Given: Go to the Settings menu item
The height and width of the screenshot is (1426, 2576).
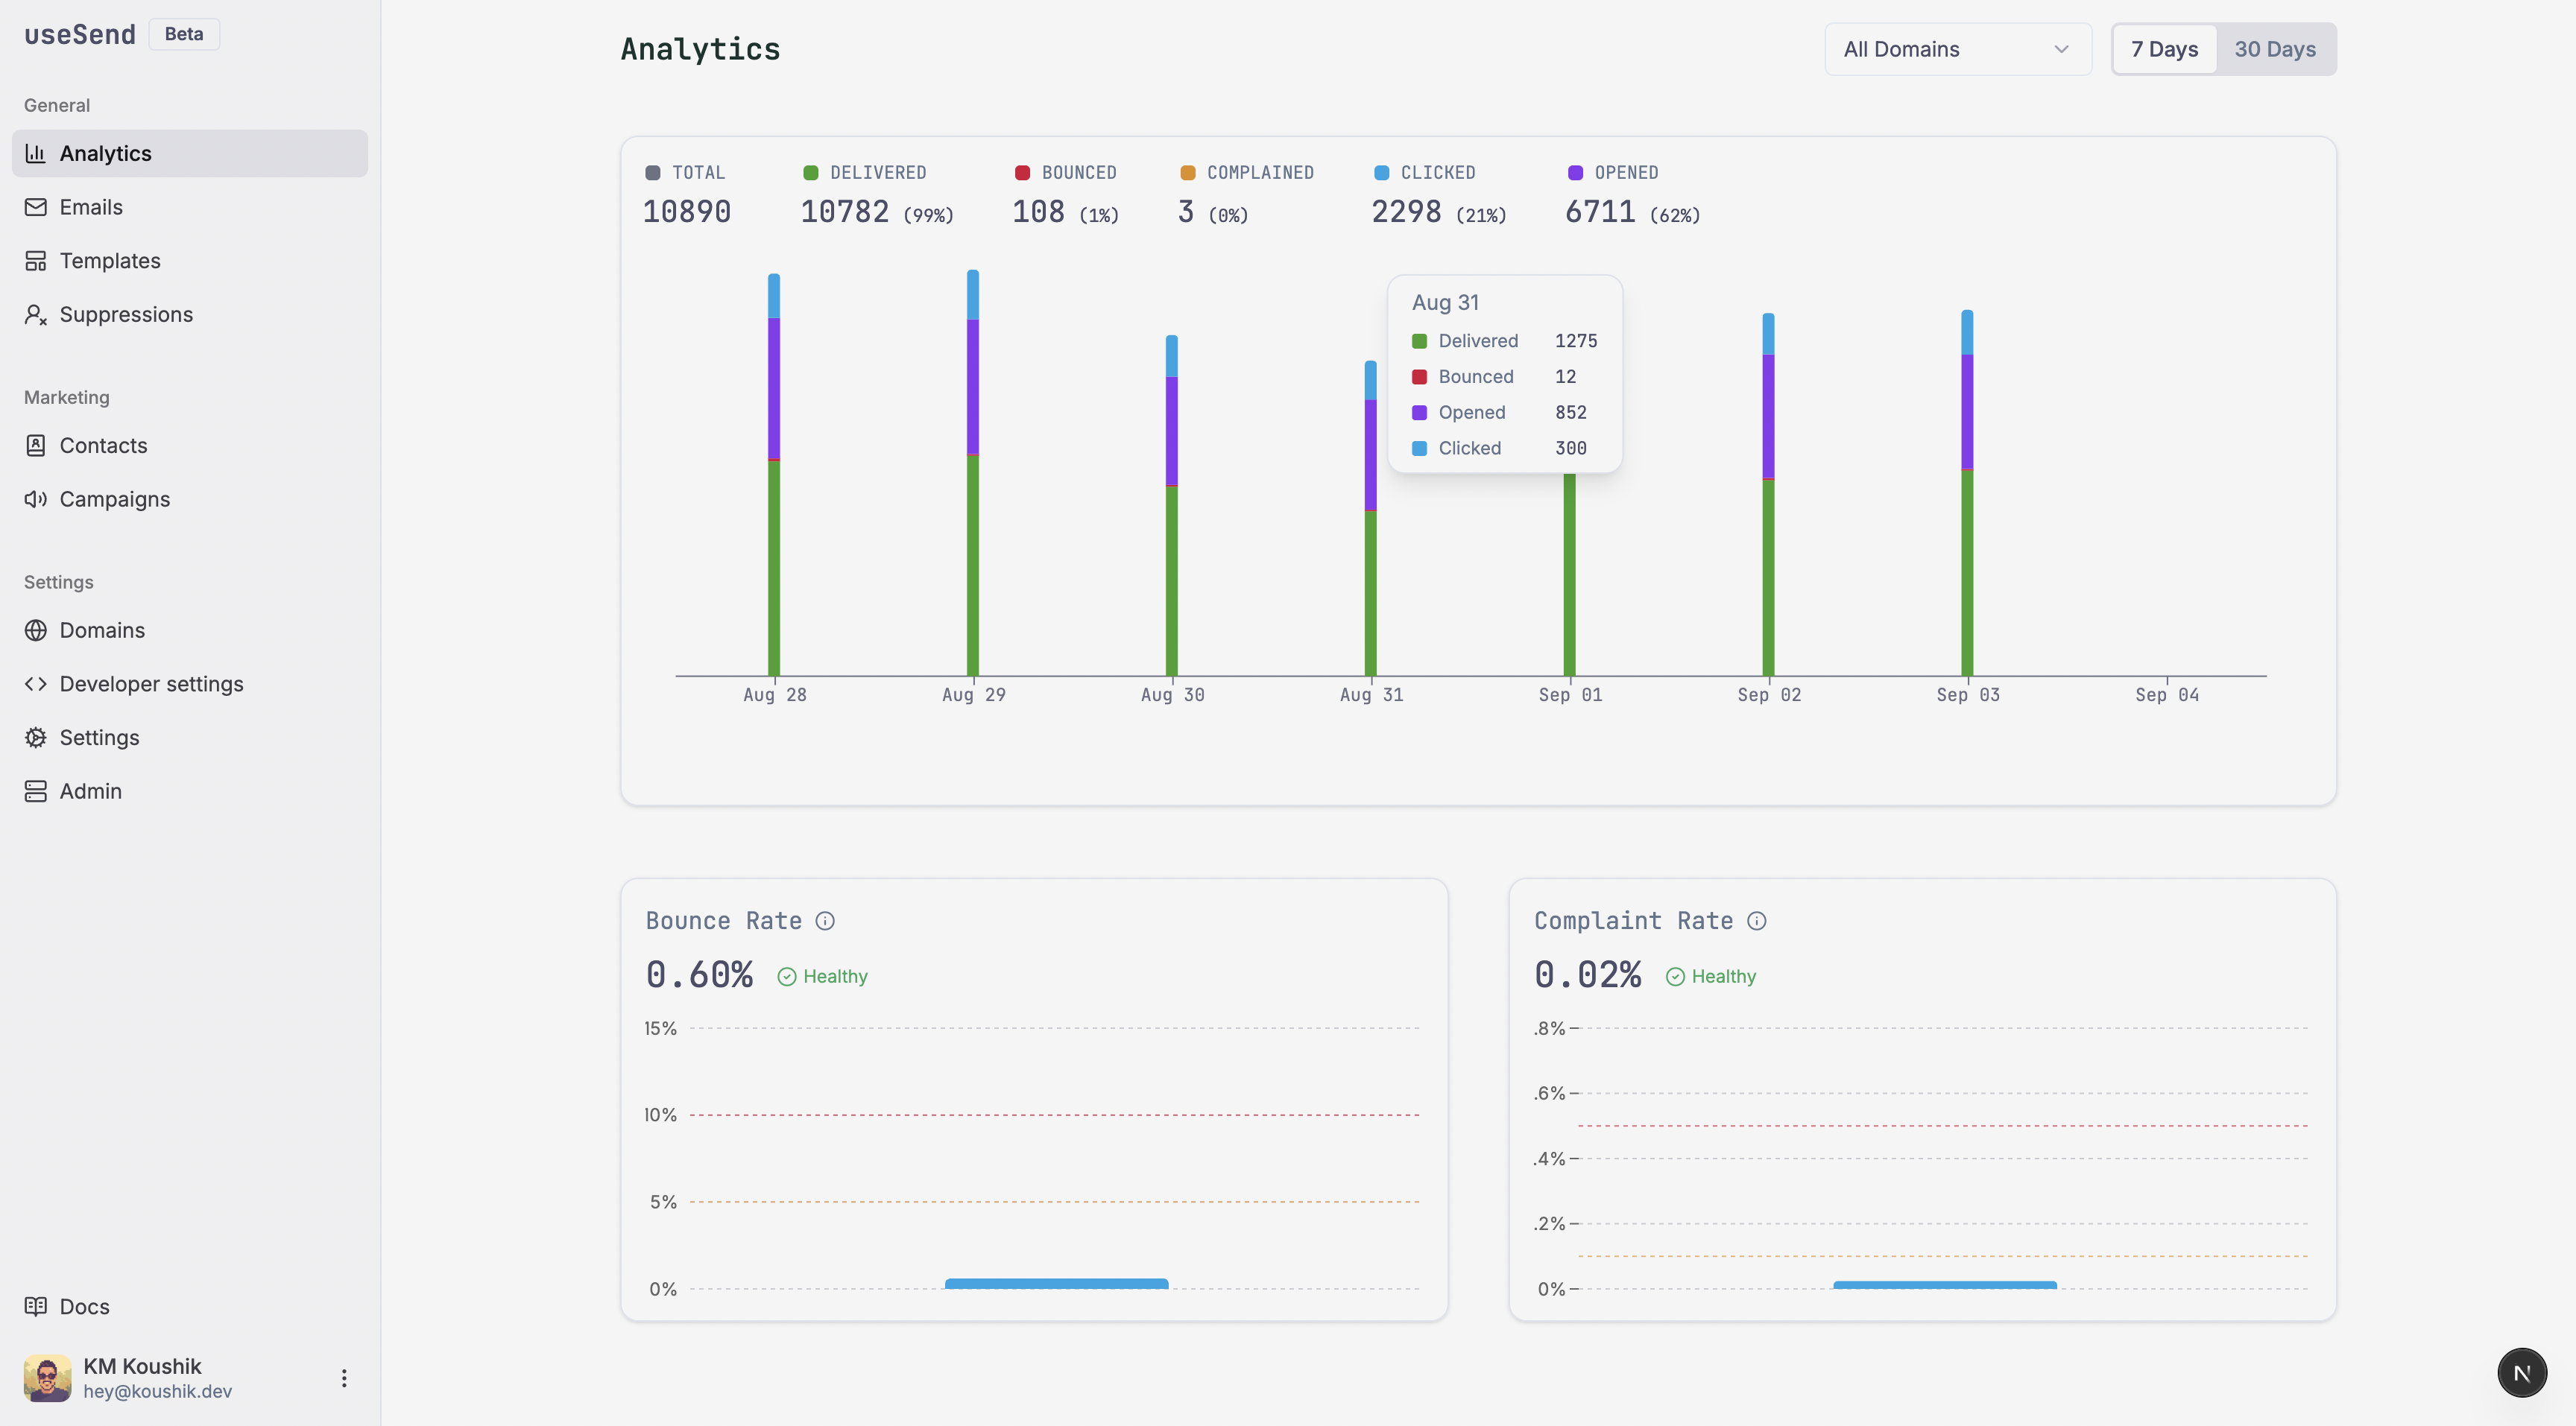Looking at the screenshot, I should click(x=99, y=738).
